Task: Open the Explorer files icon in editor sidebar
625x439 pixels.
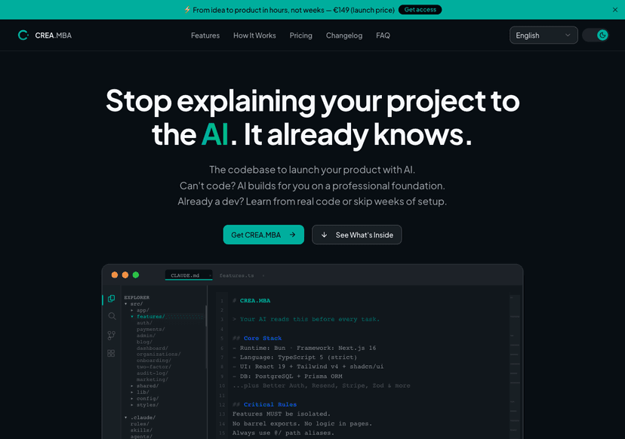Action: pos(112,299)
